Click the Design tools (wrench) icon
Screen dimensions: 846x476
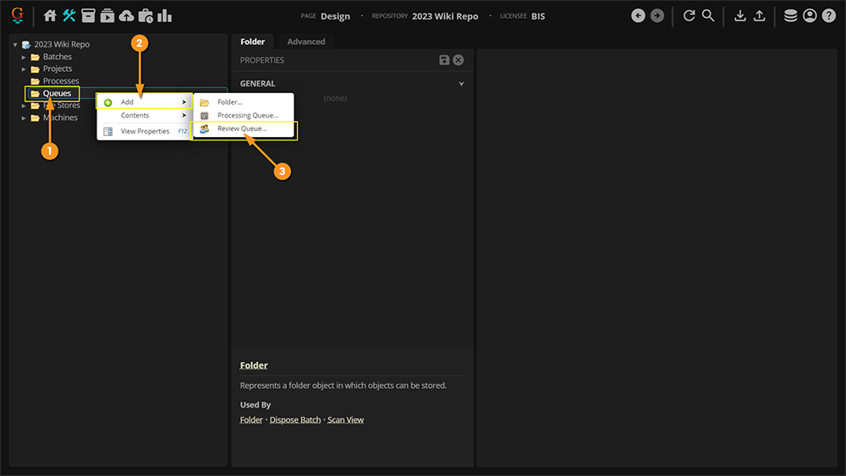click(x=69, y=16)
